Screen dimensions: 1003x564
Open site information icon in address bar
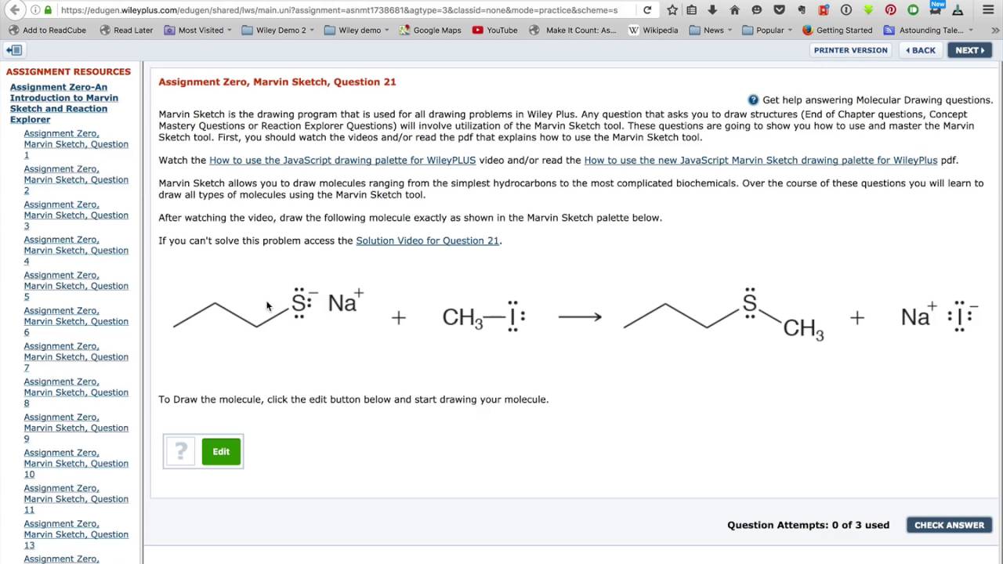[35, 10]
